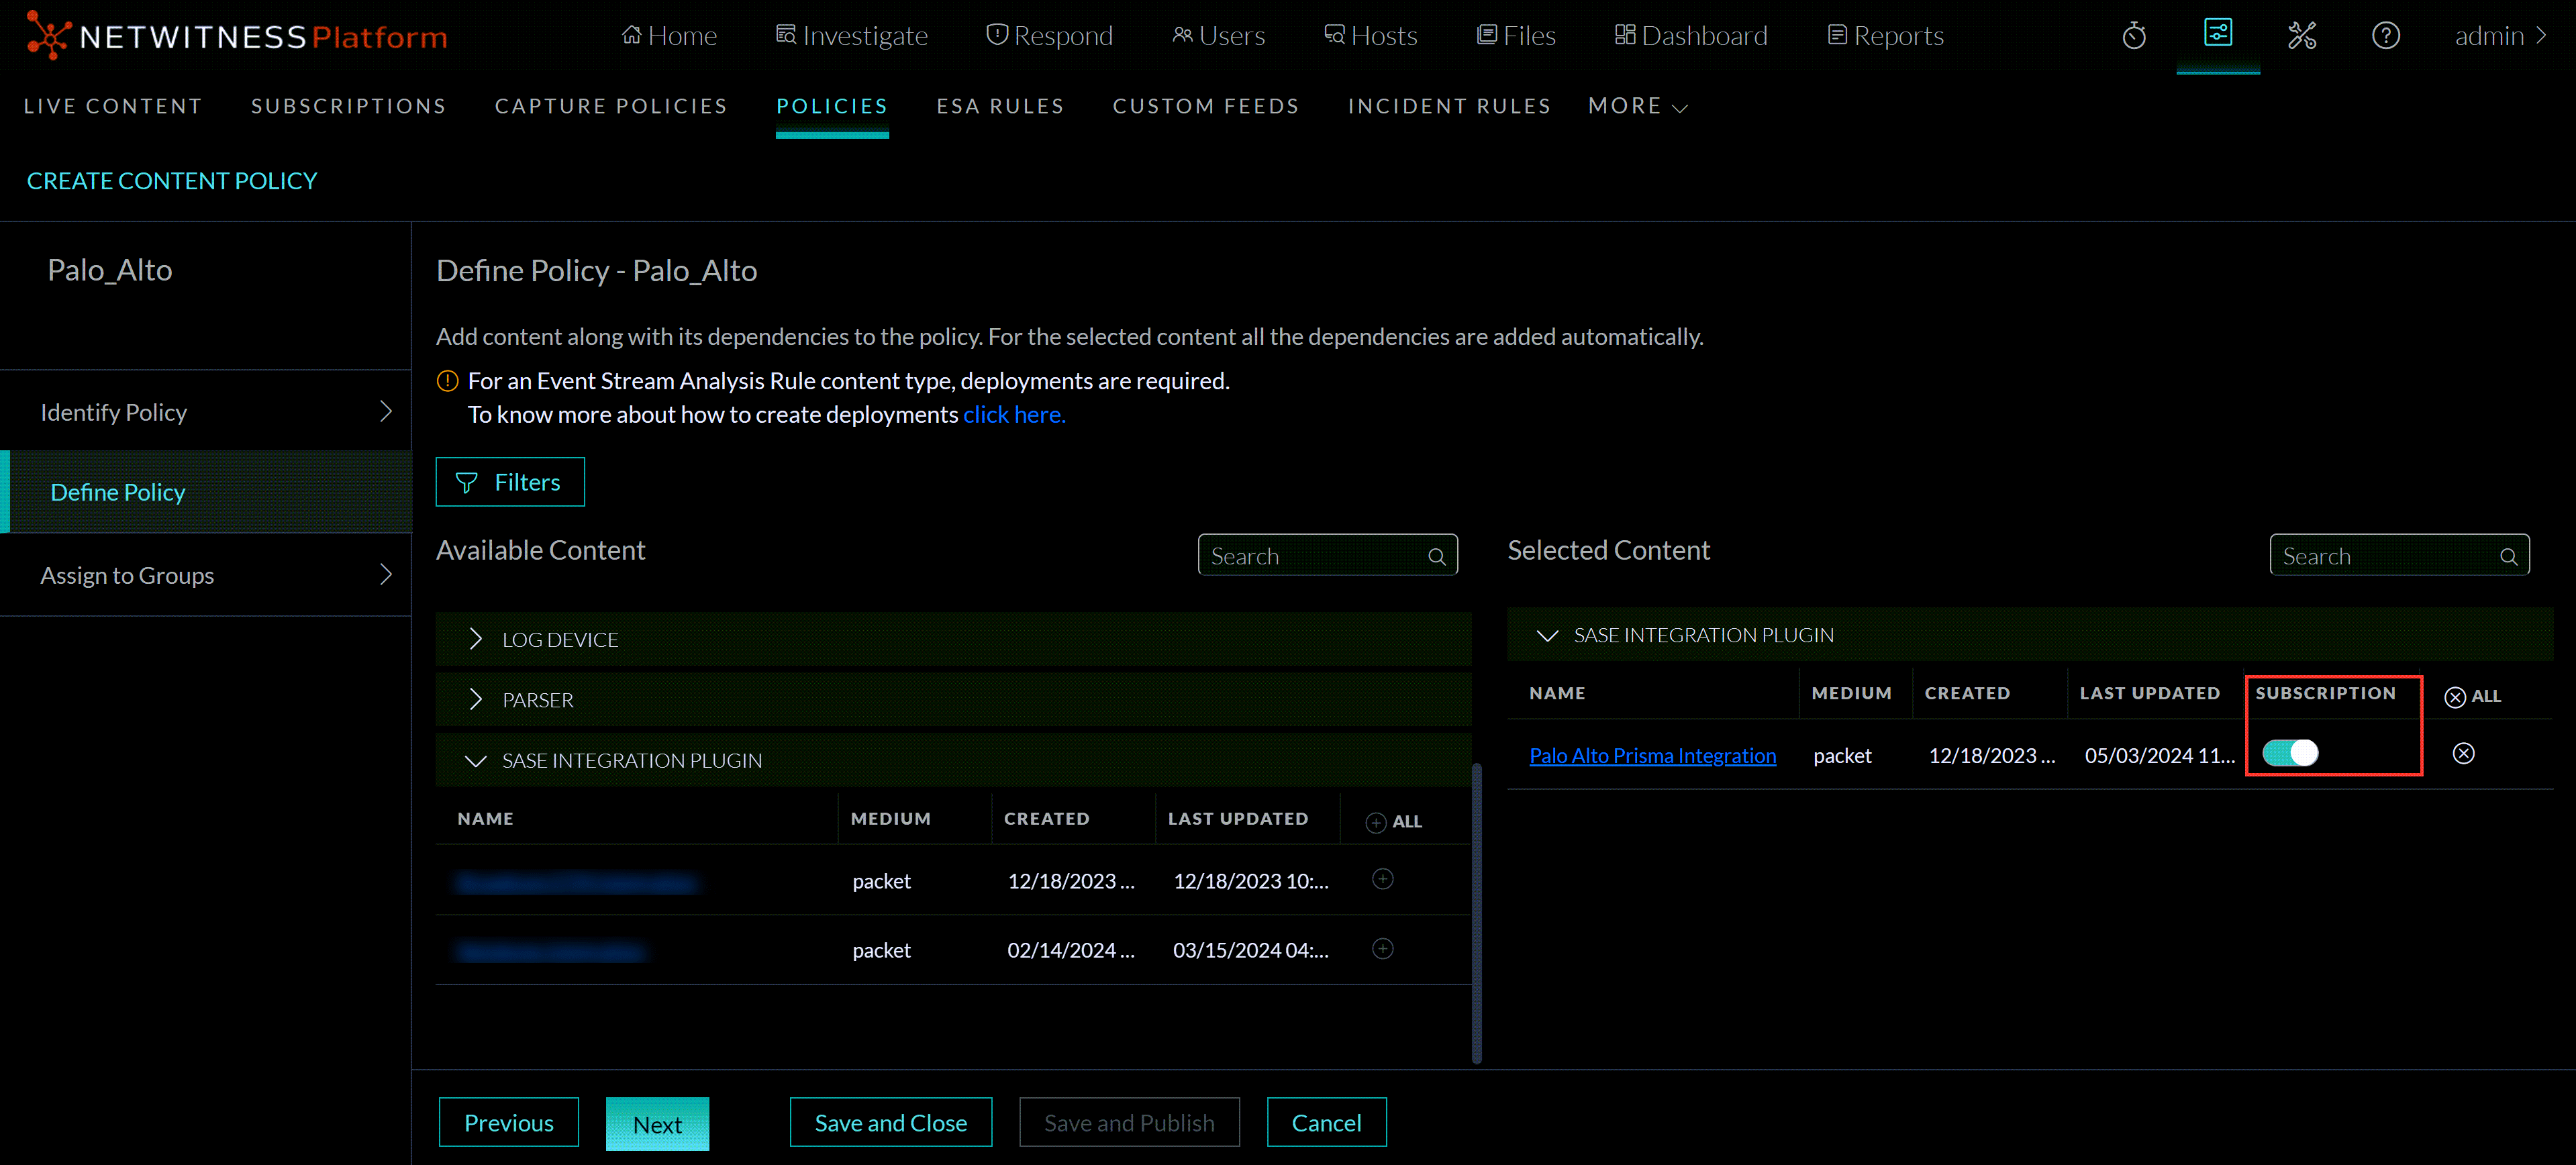Add the first packet content using plus icon
This screenshot has width=2576, height=1165.
(1383, 880)
